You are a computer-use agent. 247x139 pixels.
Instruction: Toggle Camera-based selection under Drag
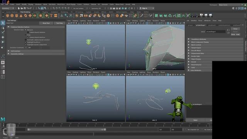point(28,37)
